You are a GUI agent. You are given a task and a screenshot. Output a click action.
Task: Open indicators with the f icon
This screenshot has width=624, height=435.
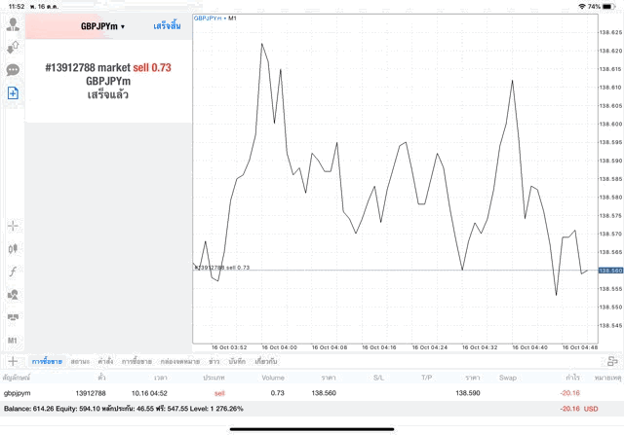click(x=13, y=272)
